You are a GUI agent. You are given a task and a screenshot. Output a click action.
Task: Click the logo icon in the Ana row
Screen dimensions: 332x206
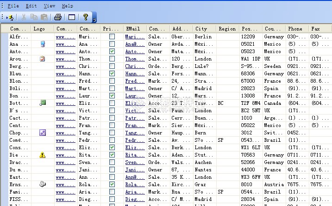[43, 44]
